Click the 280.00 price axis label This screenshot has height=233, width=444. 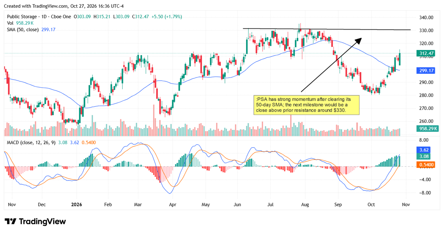click(426, 95)
